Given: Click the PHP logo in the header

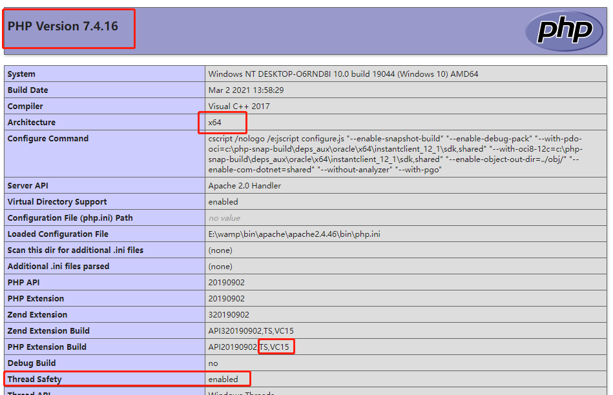Looking at the screenshot, I should tap(564, 31).
